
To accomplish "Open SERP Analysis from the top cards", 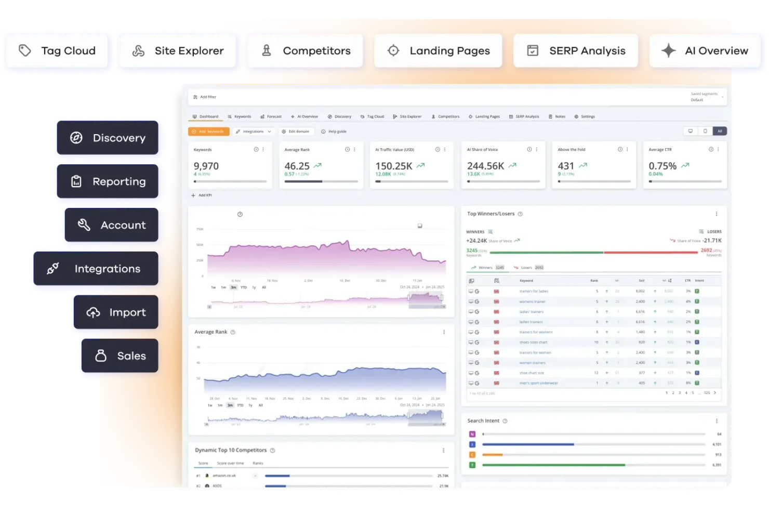I will (575, 50).
